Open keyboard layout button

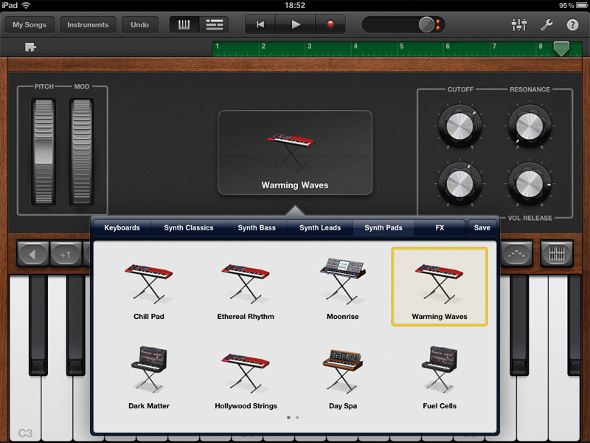click(x=557, y=255)
